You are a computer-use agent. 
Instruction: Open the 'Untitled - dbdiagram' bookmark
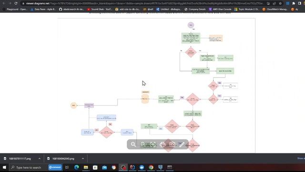tap(169, 9)
